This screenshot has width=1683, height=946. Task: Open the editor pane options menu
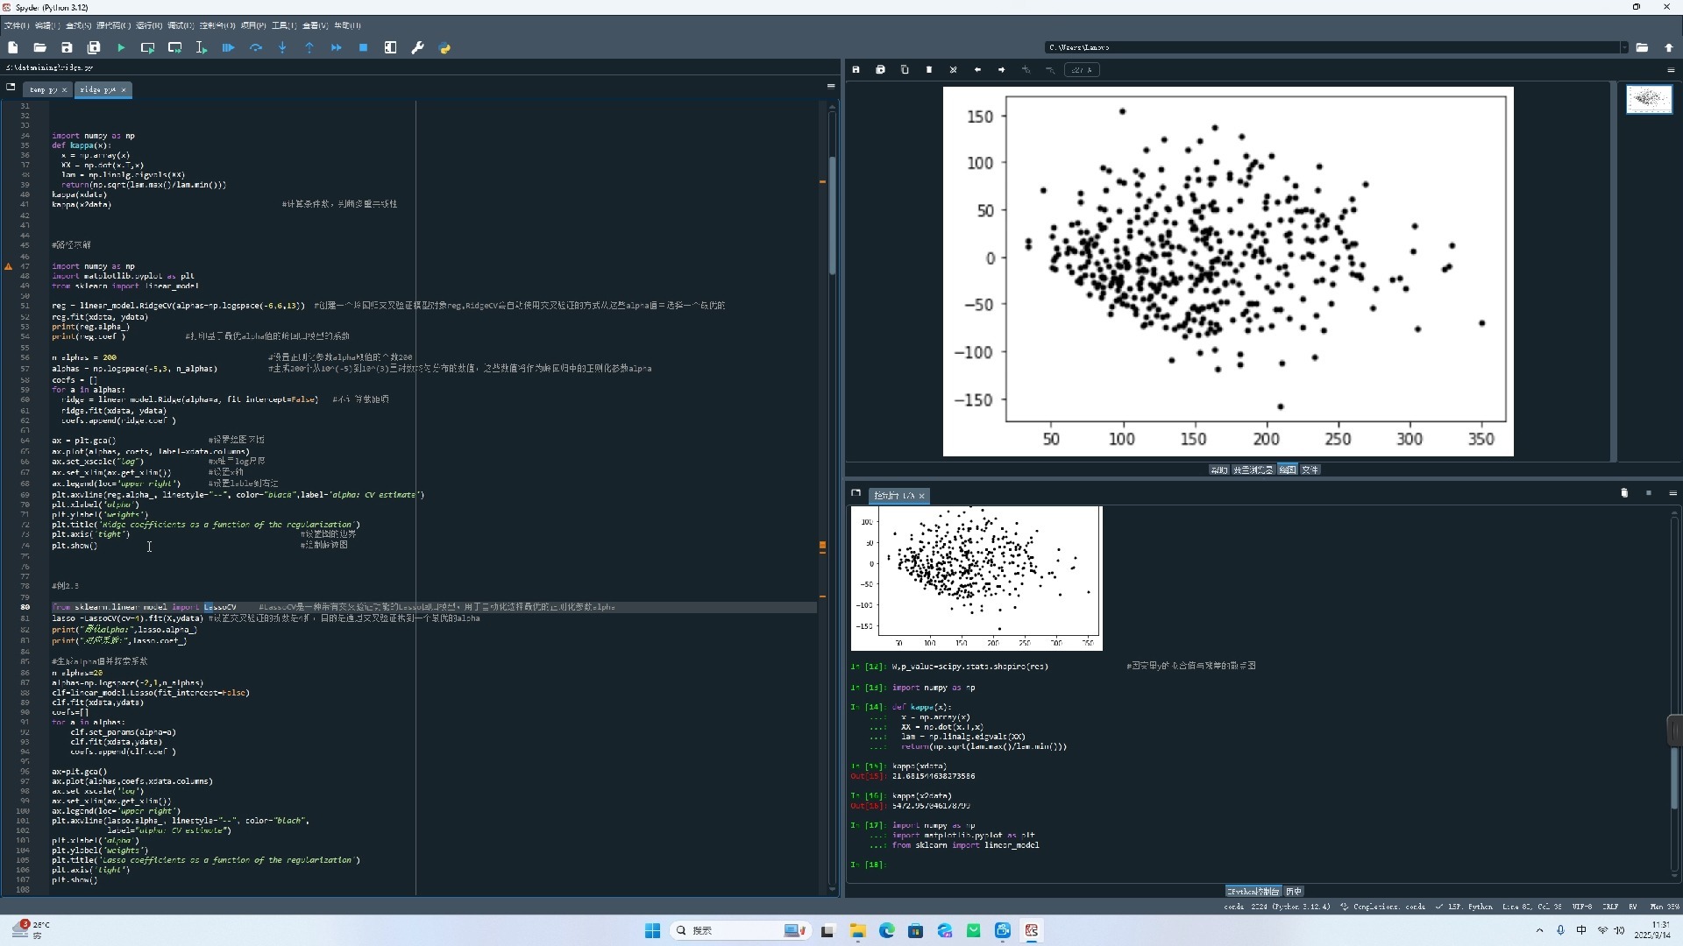[x=831, y=86]
